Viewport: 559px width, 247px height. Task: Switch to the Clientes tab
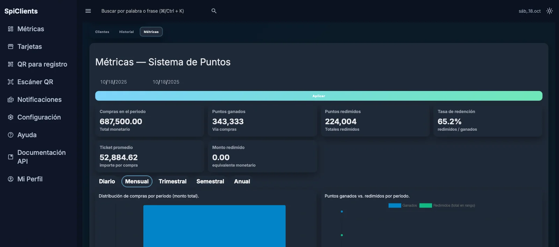click(x=102, y=32)
